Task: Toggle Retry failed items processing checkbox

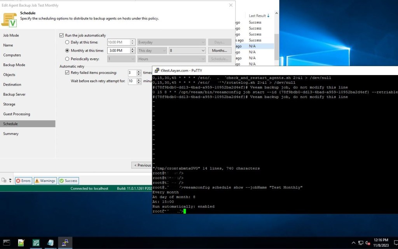Action: coord(67,73)
